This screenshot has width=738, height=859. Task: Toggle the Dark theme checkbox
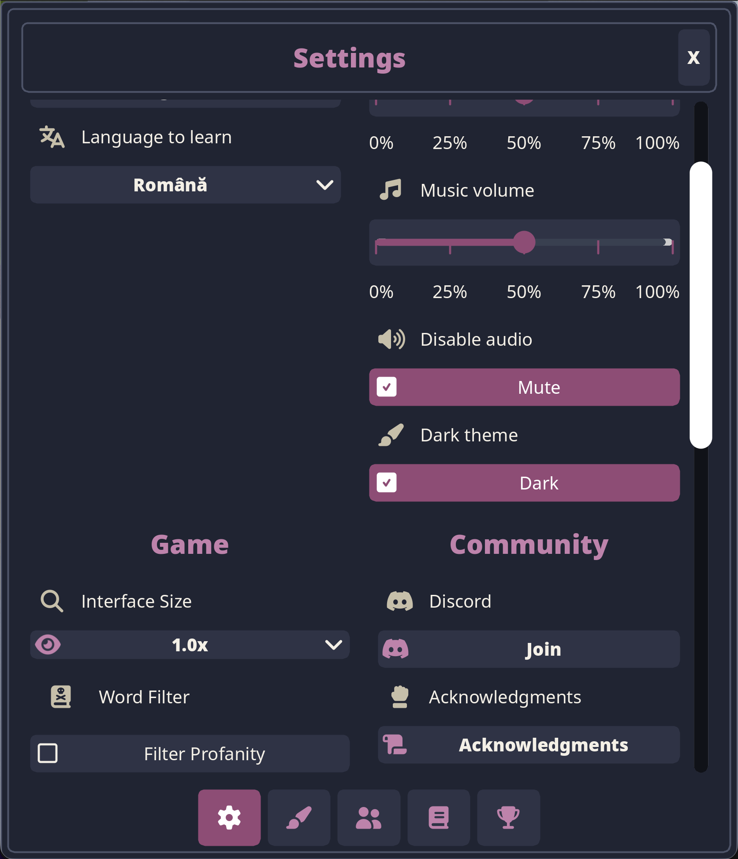pyautogui.click(x=387, y=483)
